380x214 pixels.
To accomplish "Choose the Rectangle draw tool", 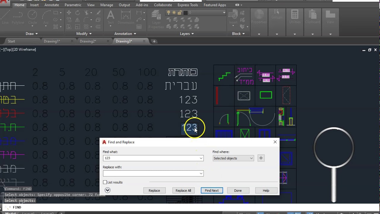I will click(x=56, y=13).
